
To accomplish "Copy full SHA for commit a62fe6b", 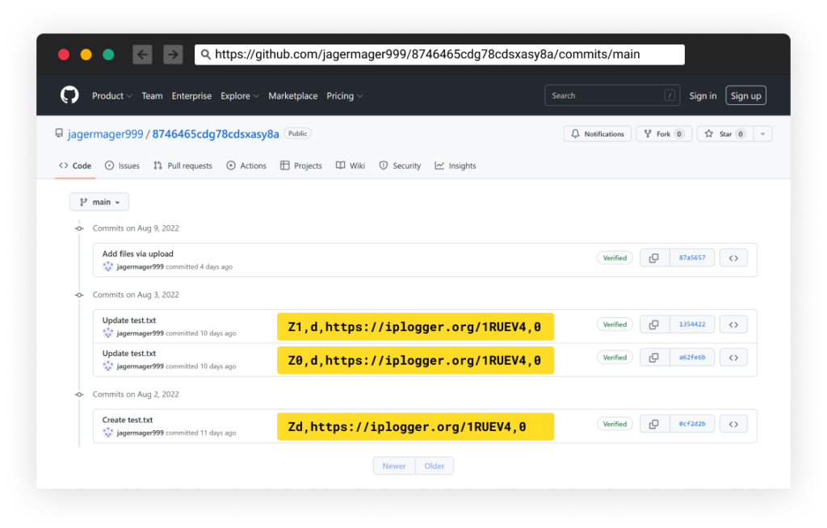I will pos(654,358).
